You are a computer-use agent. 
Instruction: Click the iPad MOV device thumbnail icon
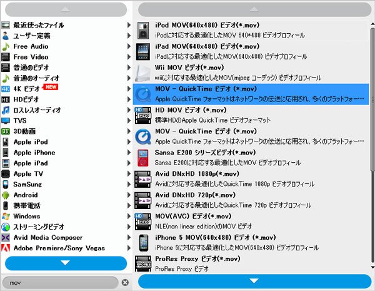click(143, 51)
